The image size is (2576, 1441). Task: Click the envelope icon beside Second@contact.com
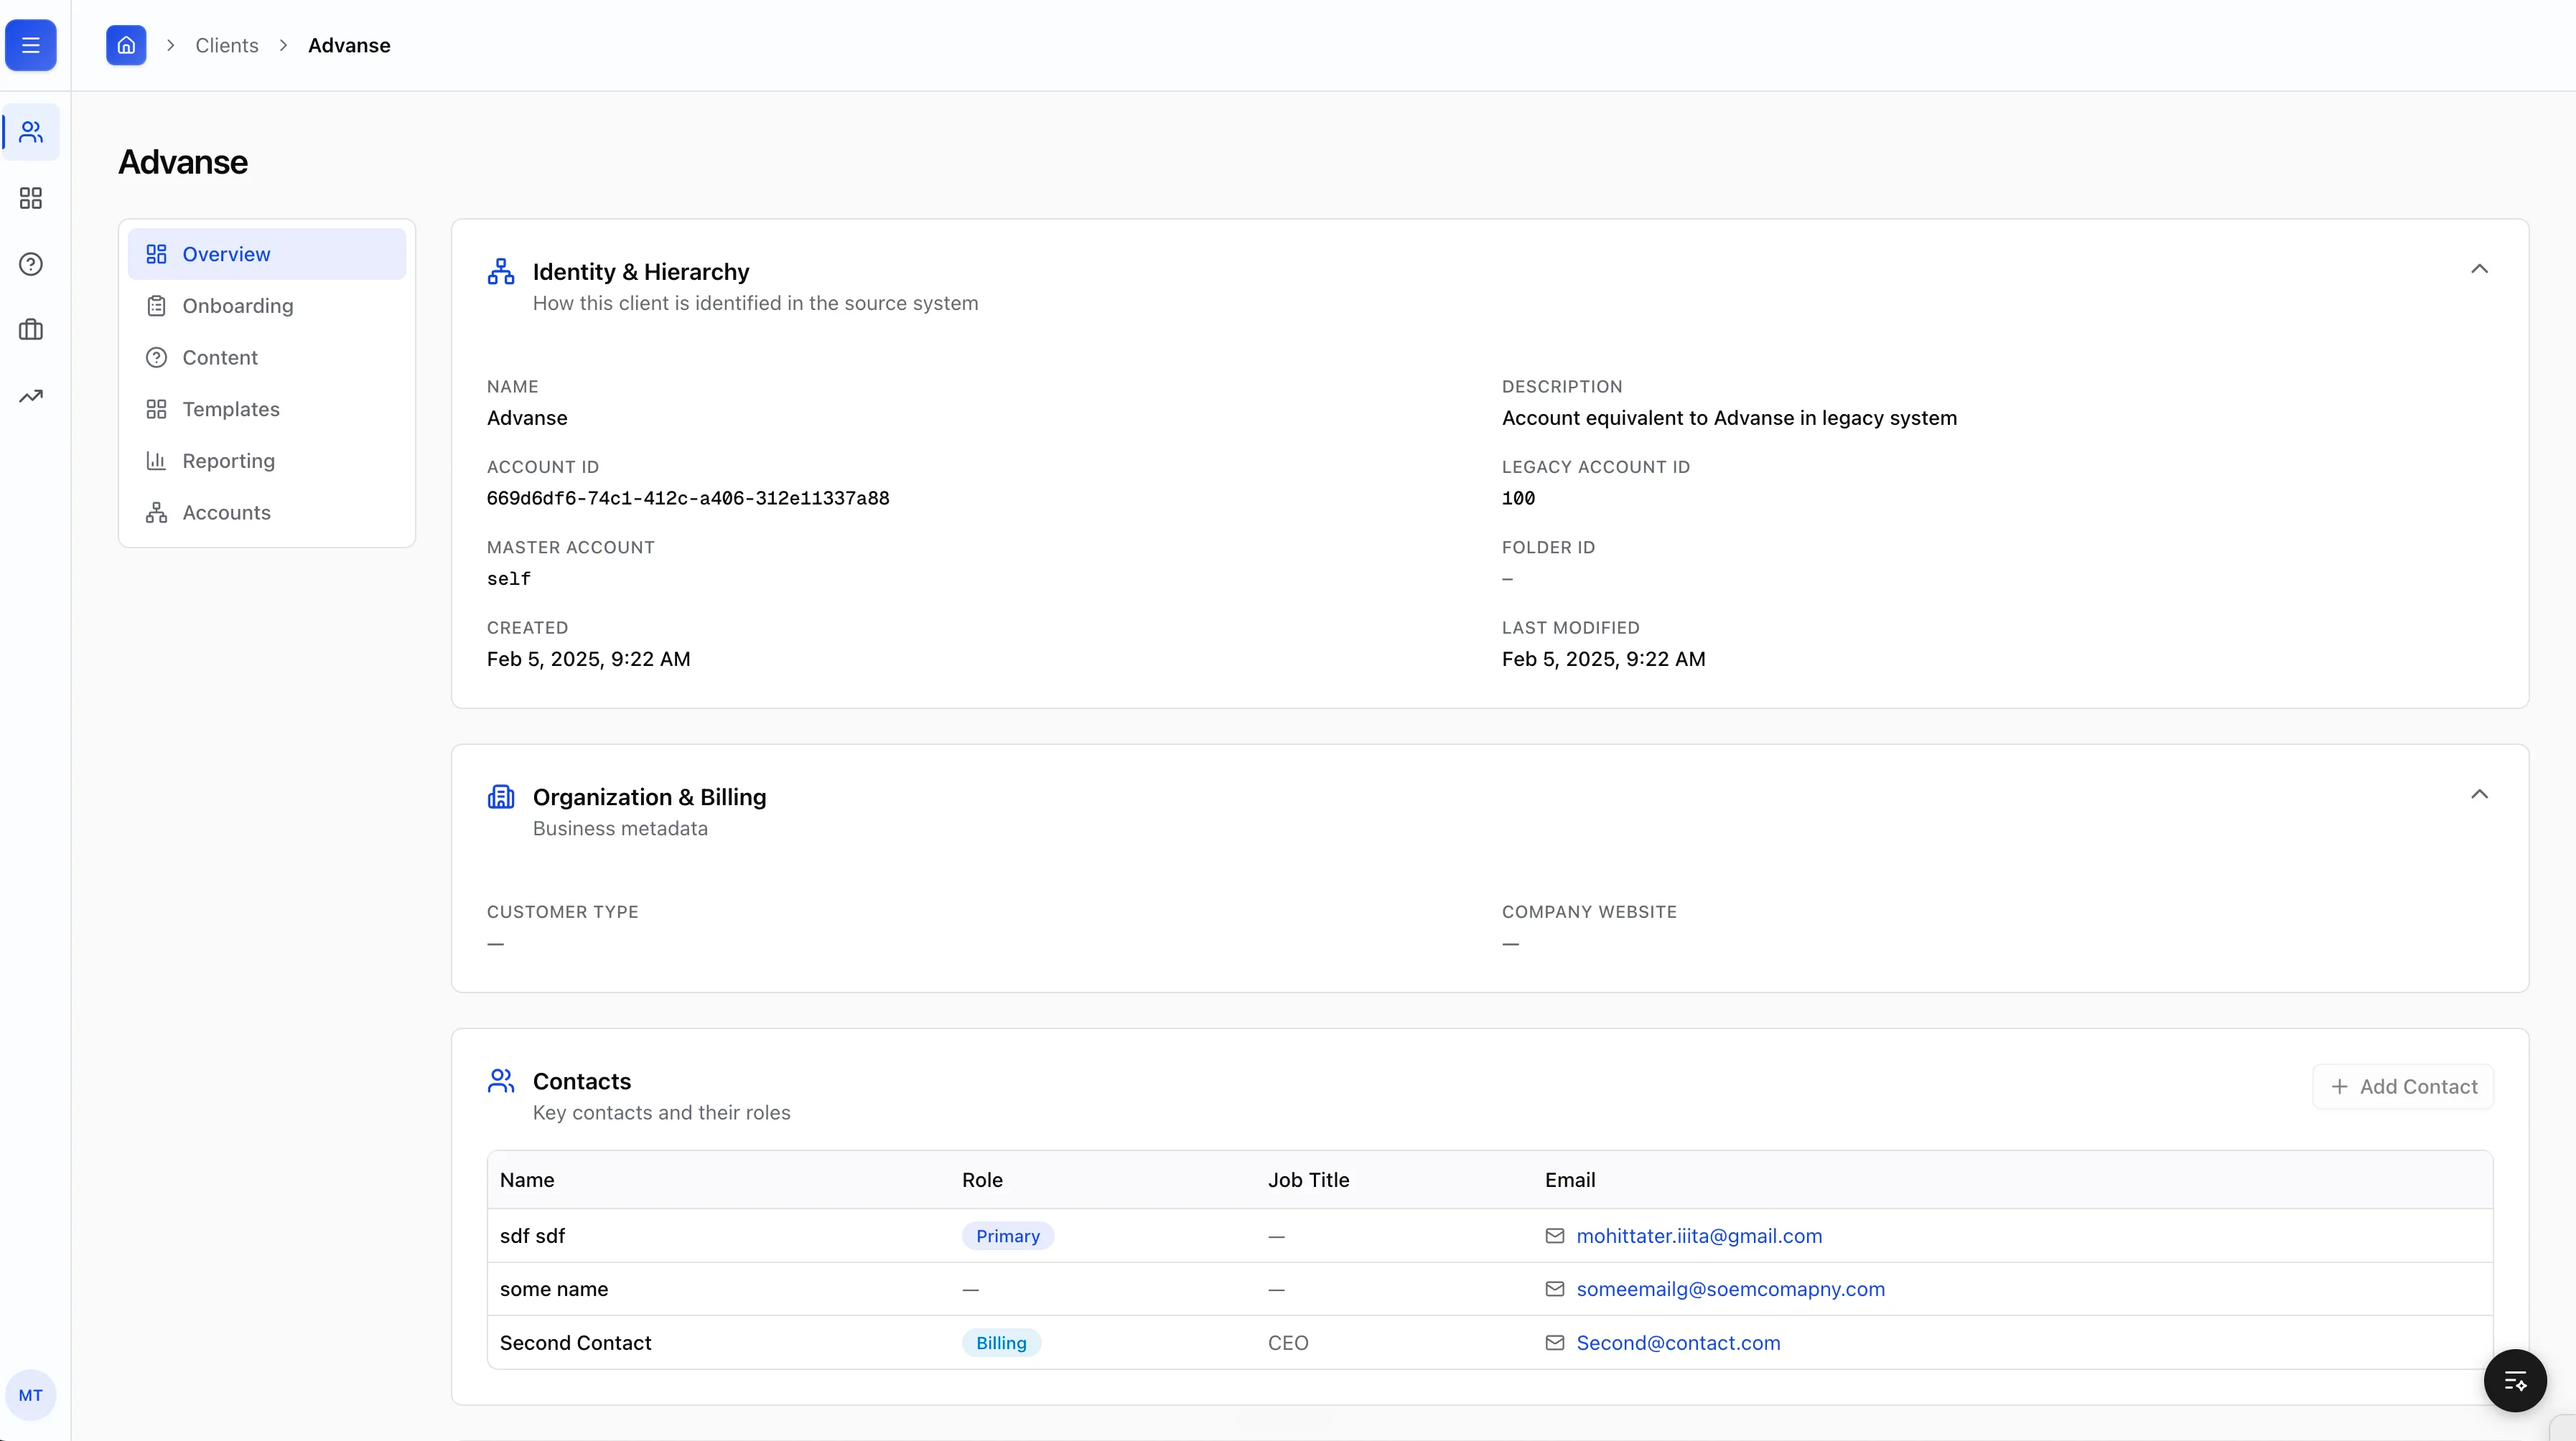point(1554,1343)
